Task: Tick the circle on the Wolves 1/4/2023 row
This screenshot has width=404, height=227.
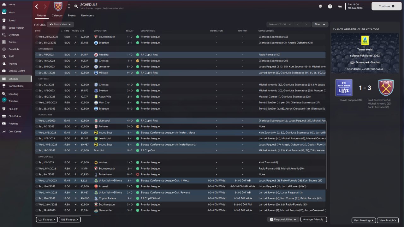Action: [x=37, y=163]
